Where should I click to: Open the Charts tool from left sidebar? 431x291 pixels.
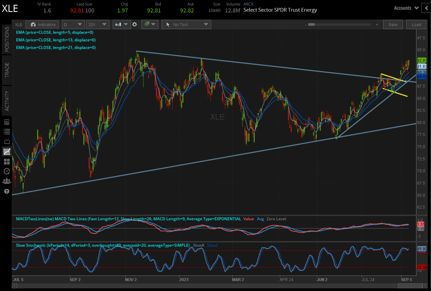(x=7, y=151)
